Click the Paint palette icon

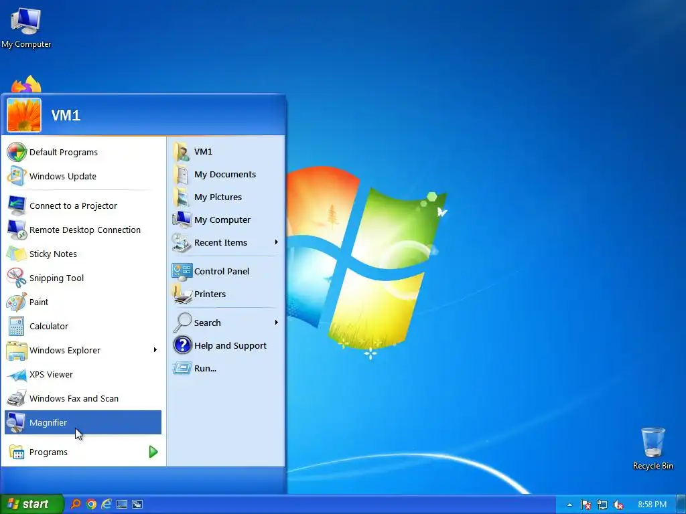tap(17, 302)
